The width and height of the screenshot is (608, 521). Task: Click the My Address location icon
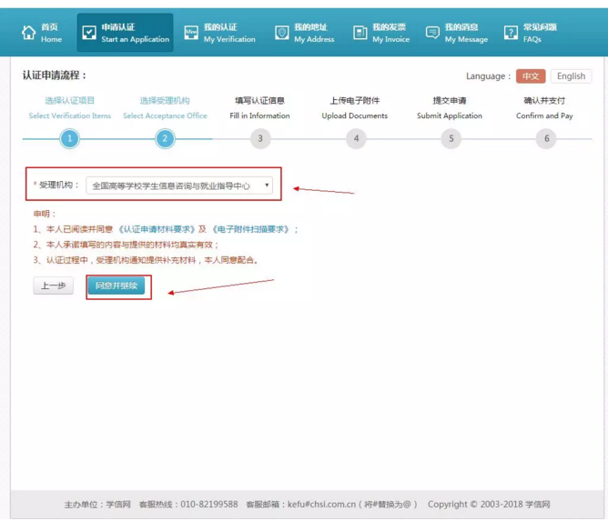point(282,34)
